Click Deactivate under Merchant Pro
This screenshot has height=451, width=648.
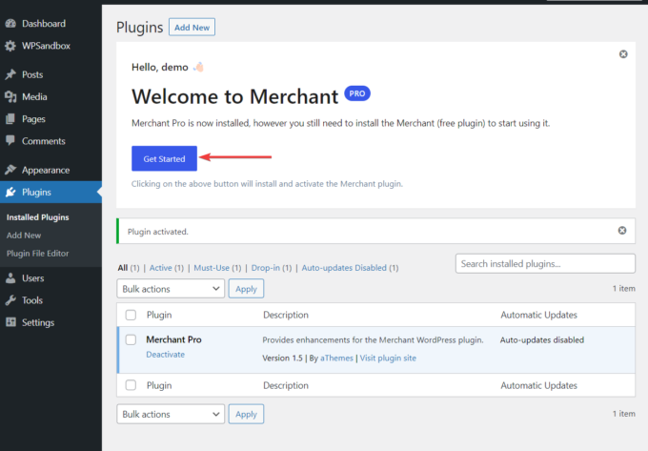click(x=165, y=355)
